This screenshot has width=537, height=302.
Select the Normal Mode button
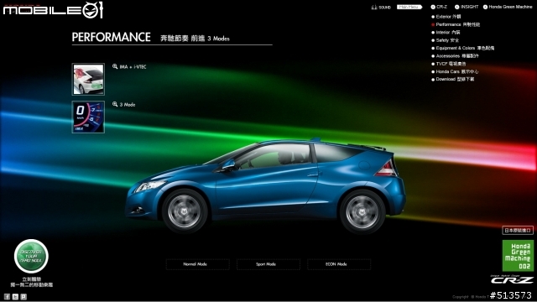pos(198,264)
